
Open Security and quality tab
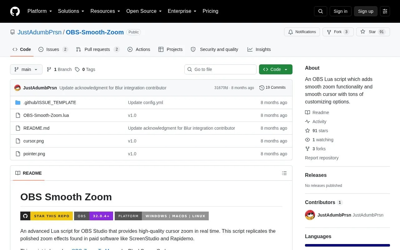(214, 49)
